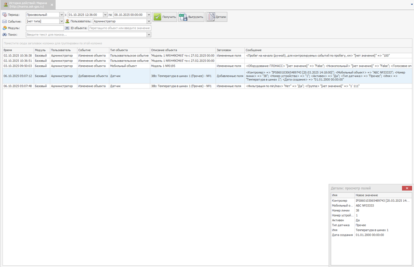Click the Excel icon on Выгрузить

pos(182,17)
